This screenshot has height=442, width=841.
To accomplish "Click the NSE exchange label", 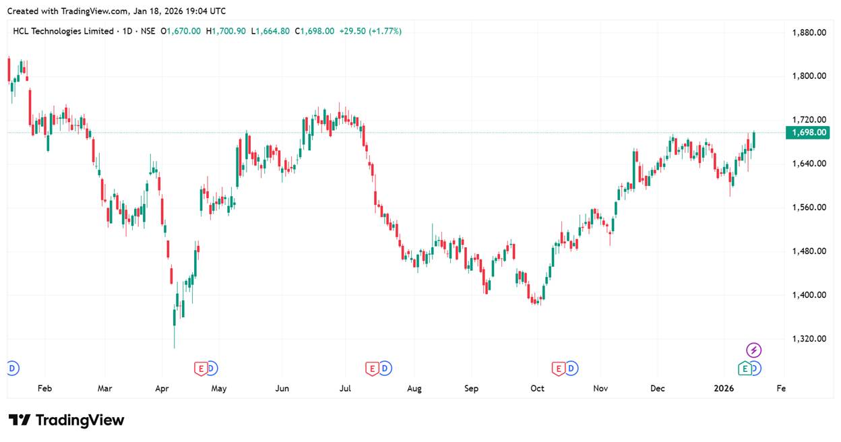I will pos(148,31).
